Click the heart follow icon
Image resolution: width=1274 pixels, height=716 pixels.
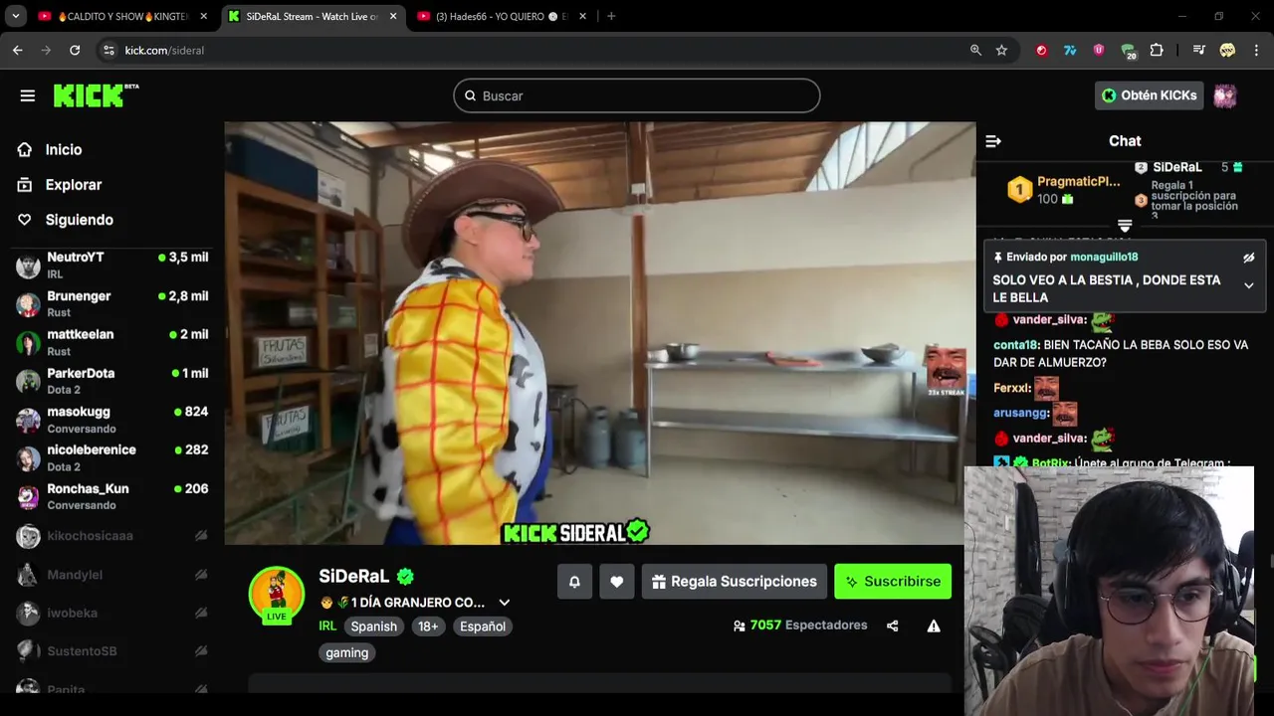click(616, 582)
